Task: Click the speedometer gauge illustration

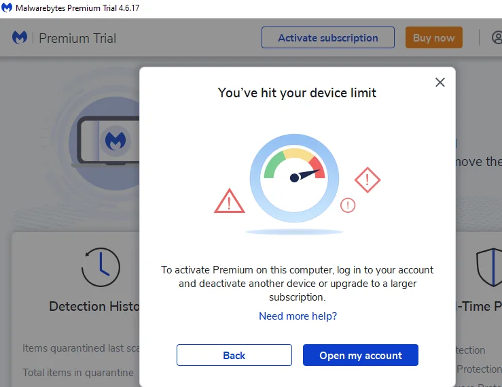Action: pos(294,178)
